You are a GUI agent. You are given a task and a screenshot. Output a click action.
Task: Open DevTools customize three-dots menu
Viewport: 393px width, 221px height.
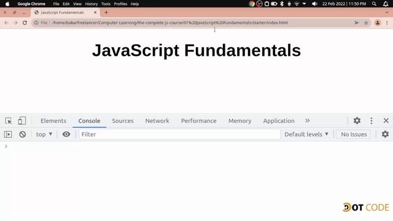372,121
